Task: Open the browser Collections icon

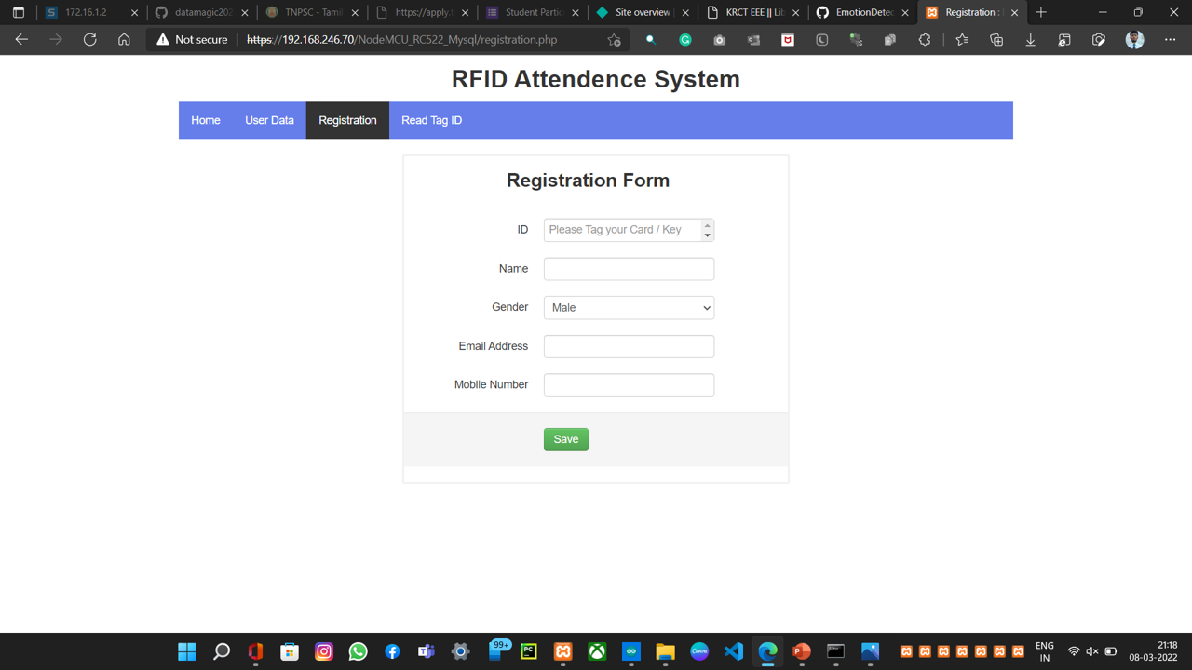Action: 996,40
